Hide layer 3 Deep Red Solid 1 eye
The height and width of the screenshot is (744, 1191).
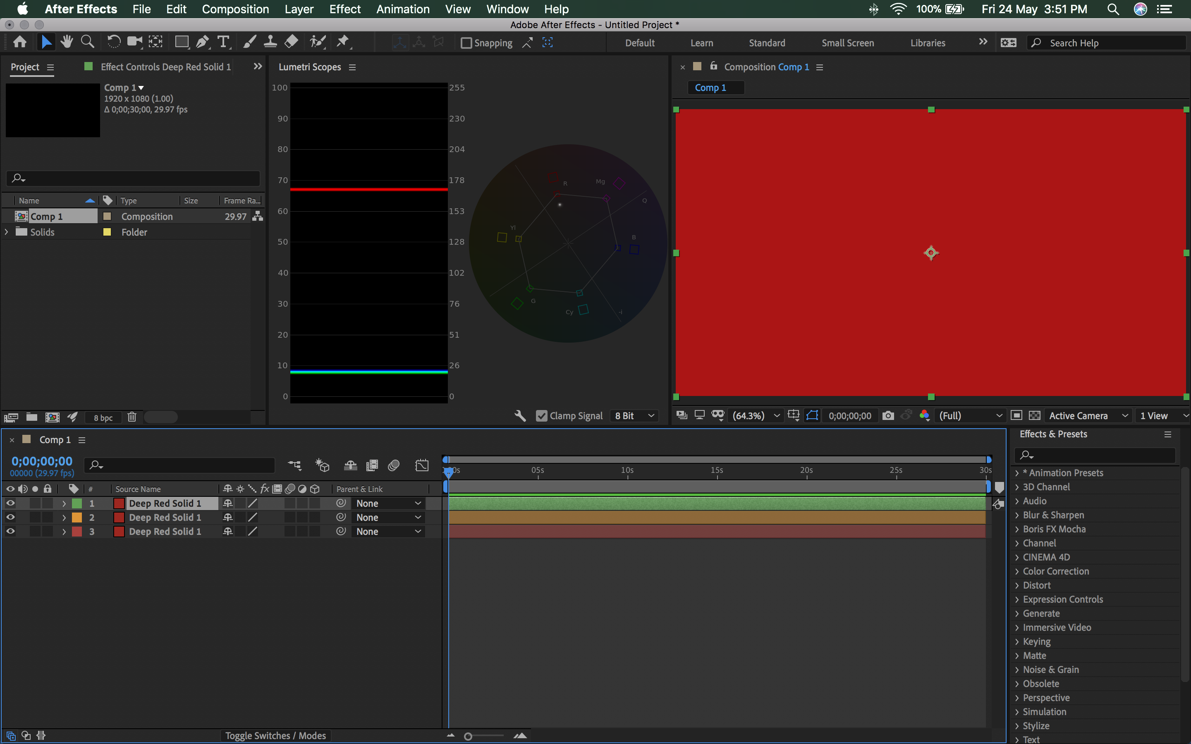coord(10,531)
